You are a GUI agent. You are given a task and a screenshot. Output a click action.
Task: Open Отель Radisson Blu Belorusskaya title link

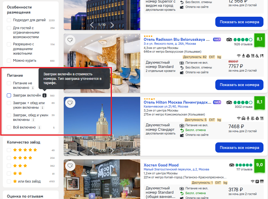[x=176, y=39]
